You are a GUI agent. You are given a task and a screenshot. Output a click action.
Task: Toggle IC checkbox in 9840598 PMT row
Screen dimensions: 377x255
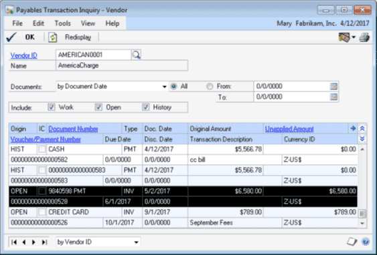(42, 191)
